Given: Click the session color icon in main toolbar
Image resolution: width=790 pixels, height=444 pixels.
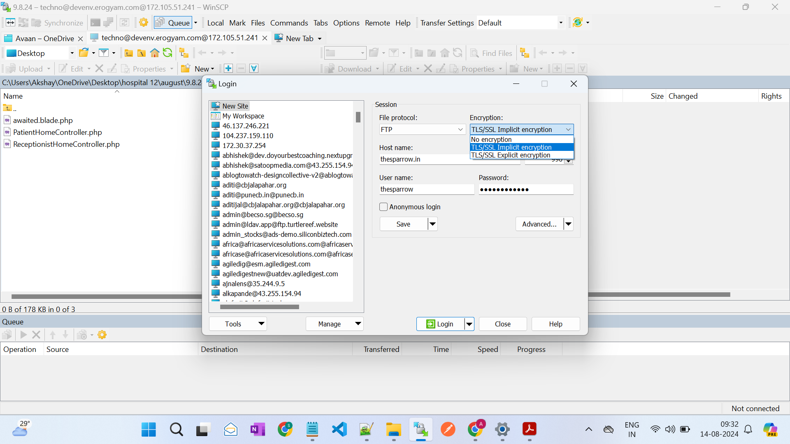Looking at the screenshot, I should [578, 23].
